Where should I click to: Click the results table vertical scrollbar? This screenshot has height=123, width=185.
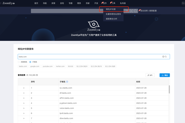[x=169, y=89]
